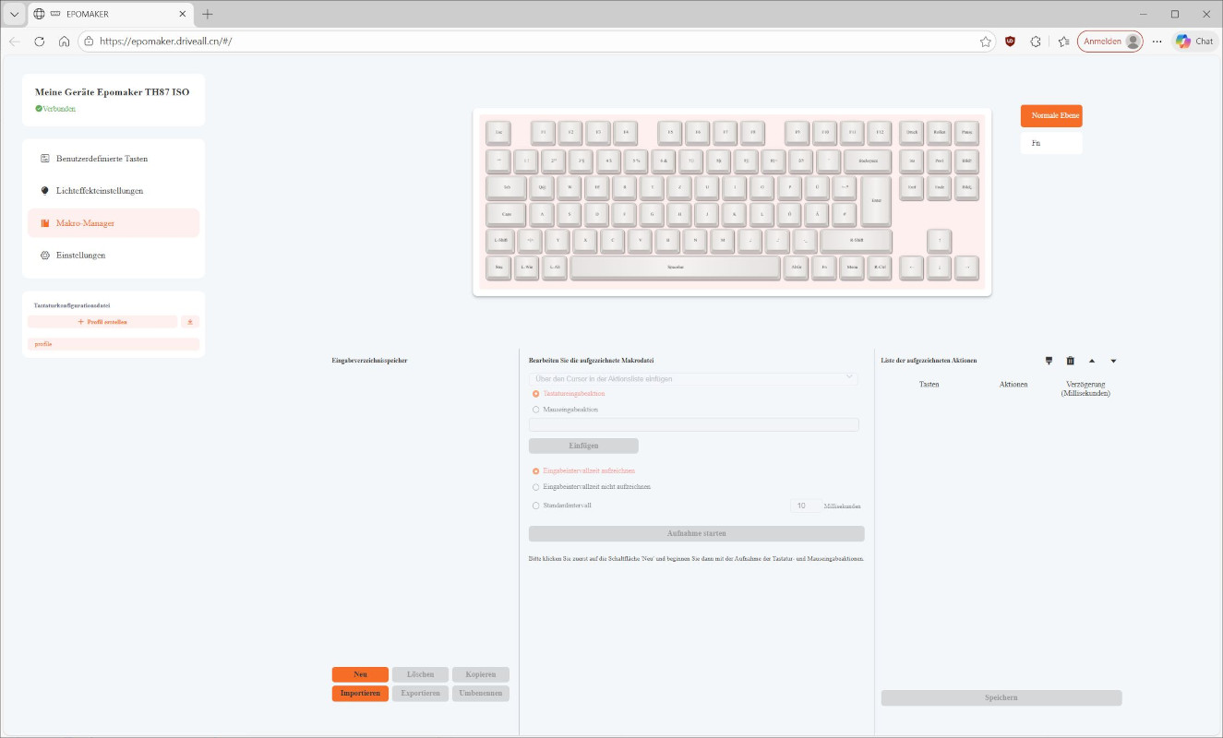This screenshot has height=738, width=1223.
Task: Switch to the Fn layer tab
Action: coord(1050,143)
